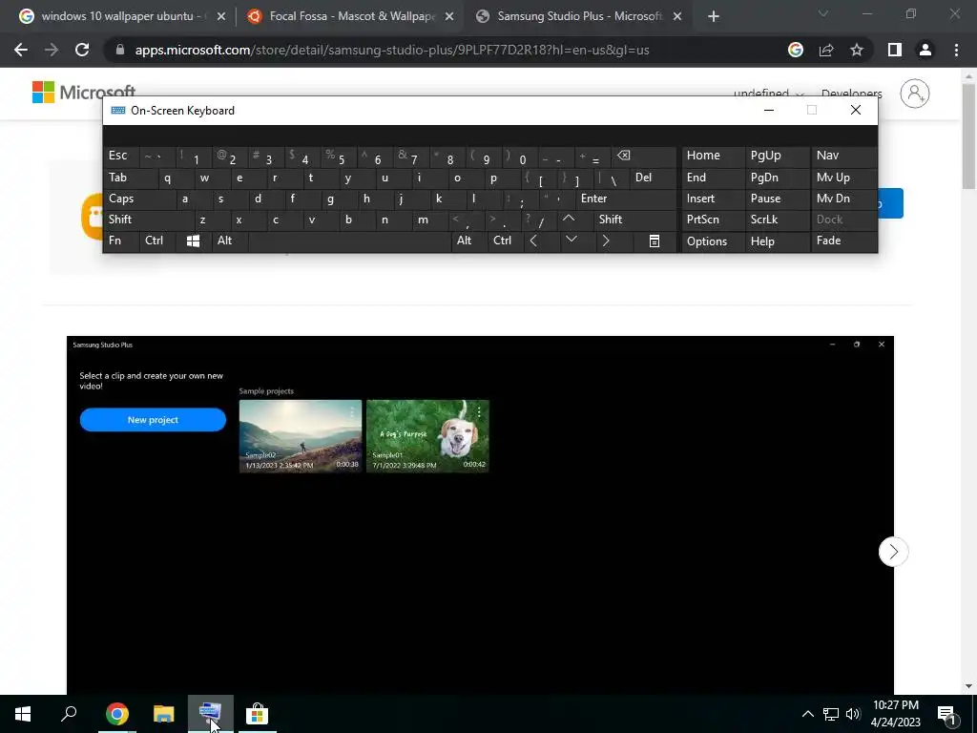977x733 pixels.
Task: Click the Developers link in header
Action: pos(851,94)
